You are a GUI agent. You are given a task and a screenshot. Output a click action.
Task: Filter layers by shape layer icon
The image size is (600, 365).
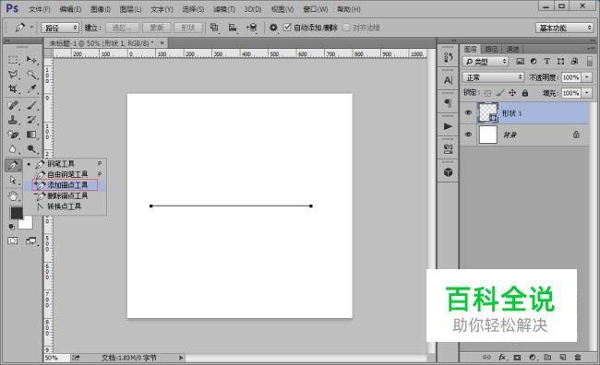point(560,61)
